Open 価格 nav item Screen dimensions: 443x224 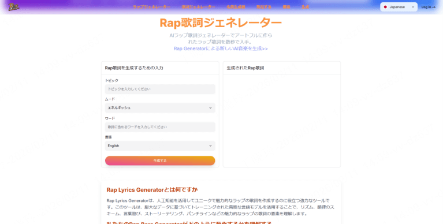286,7
